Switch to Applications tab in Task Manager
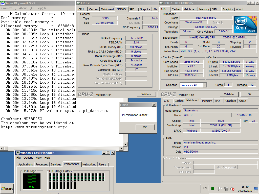The height and width of the screenshot is (194, 259). [x=26, y=164]
